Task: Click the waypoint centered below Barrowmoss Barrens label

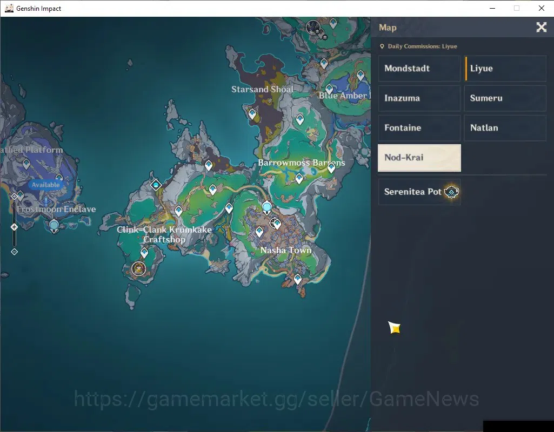Action: tap(299, 179)
